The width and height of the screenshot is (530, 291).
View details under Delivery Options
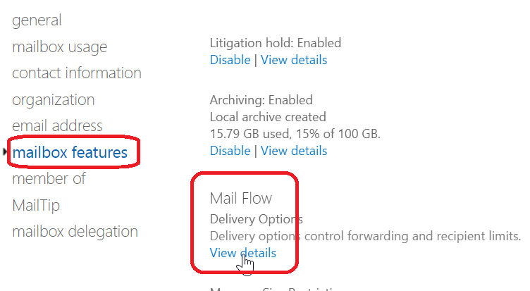point(243,253)
